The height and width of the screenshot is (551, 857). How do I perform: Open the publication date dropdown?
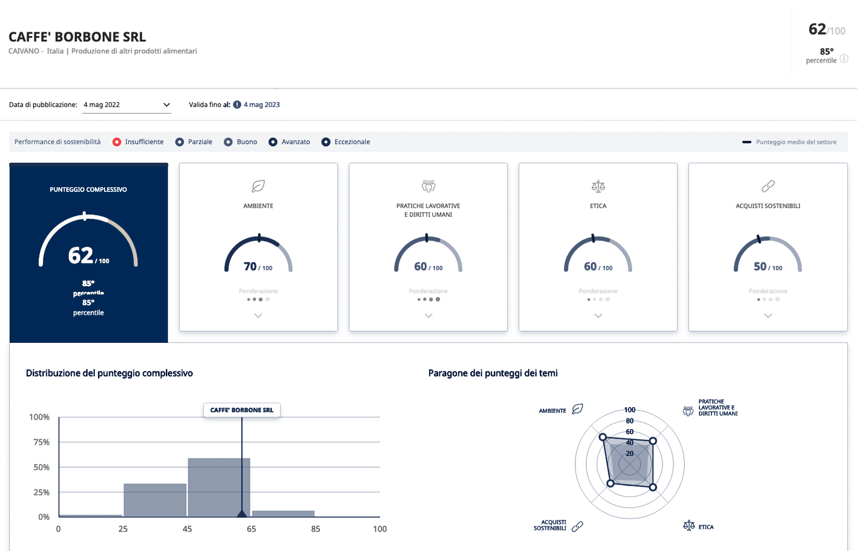127,105
